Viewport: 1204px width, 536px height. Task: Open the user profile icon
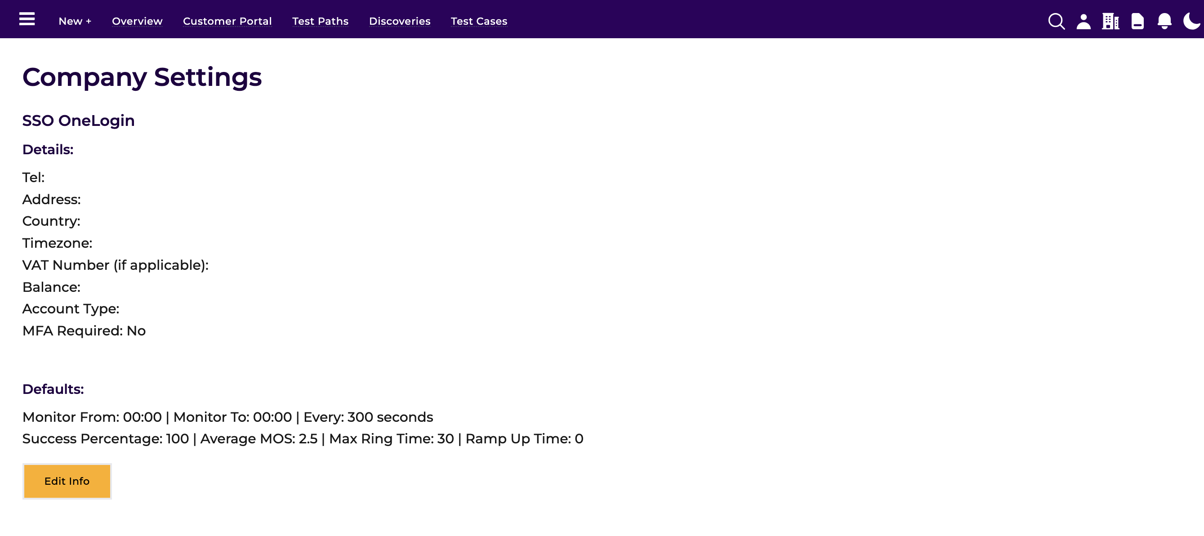(x=1084, y=21)
